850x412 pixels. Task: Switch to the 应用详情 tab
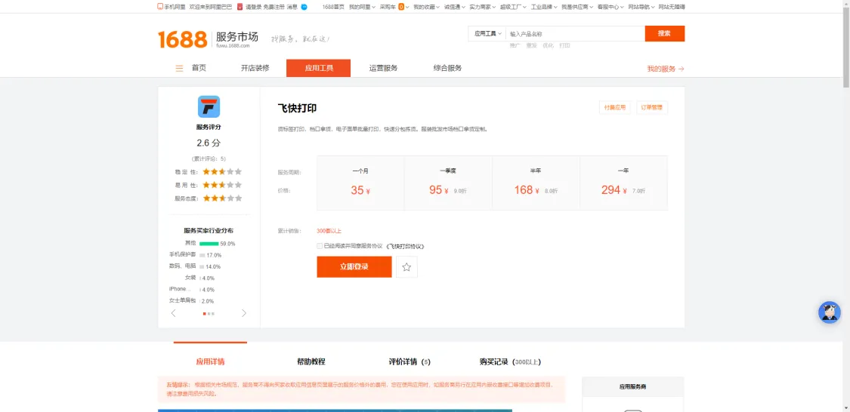point(210,361)
